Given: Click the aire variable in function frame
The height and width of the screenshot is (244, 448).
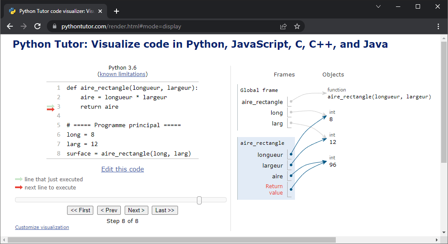Looking at the screenshot, I should point(277,177).
